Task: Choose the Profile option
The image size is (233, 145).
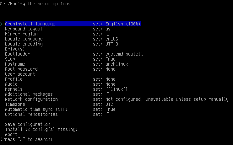Action: (14, 79)
